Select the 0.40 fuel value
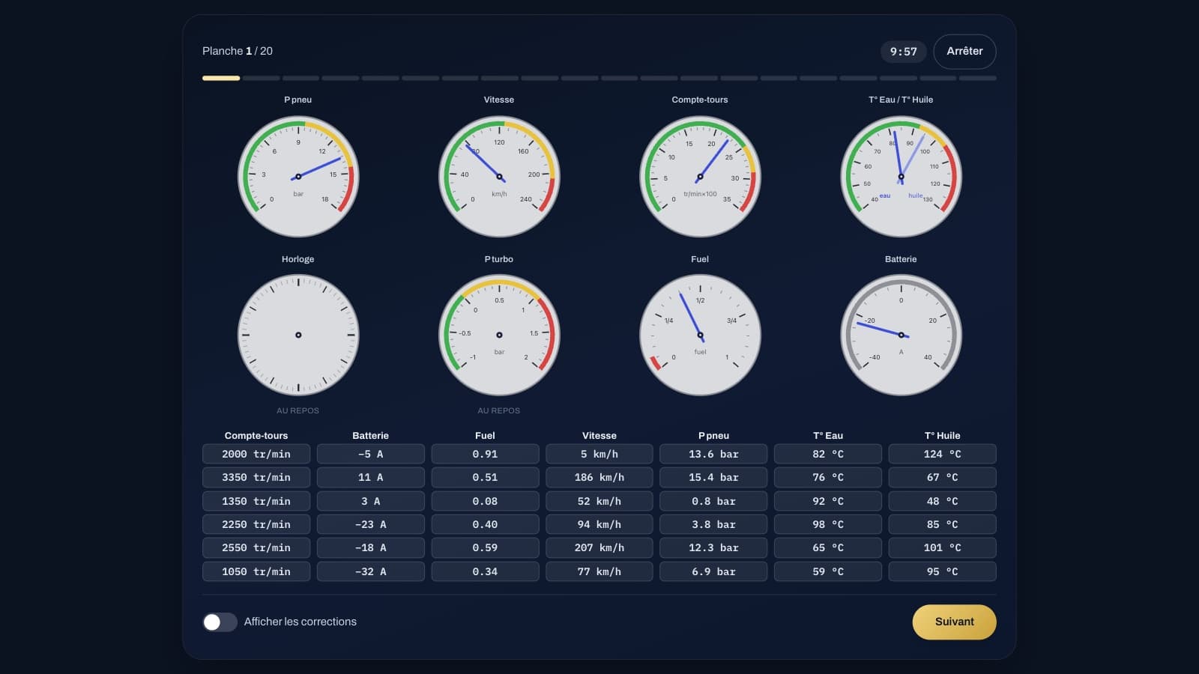This screenshot has width=1199, height=674. [485, 524]
